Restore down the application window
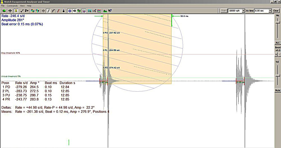The width and height of the screenshot is (281, 148). pyautogui.click(x=276, y=2)
